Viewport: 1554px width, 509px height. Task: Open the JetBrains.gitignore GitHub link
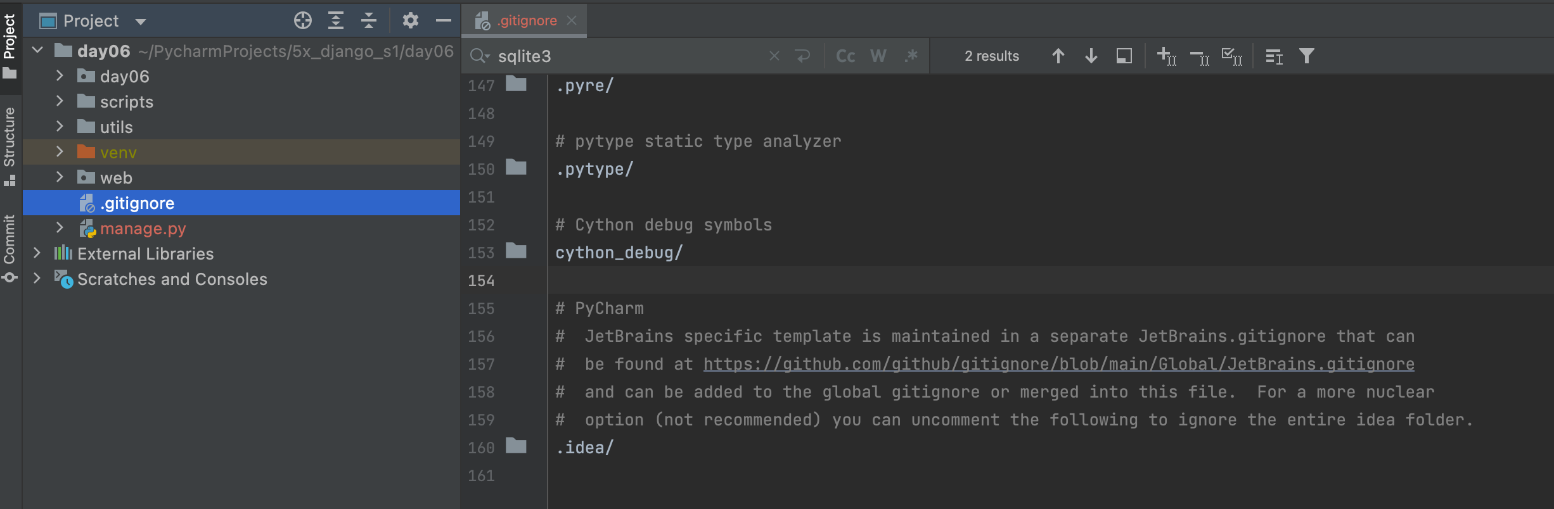[x=1059, y=364]
